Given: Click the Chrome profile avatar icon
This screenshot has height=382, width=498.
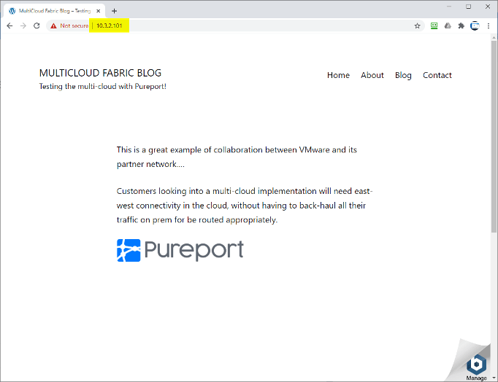Looking at the screenshot, I should [475, 26].
